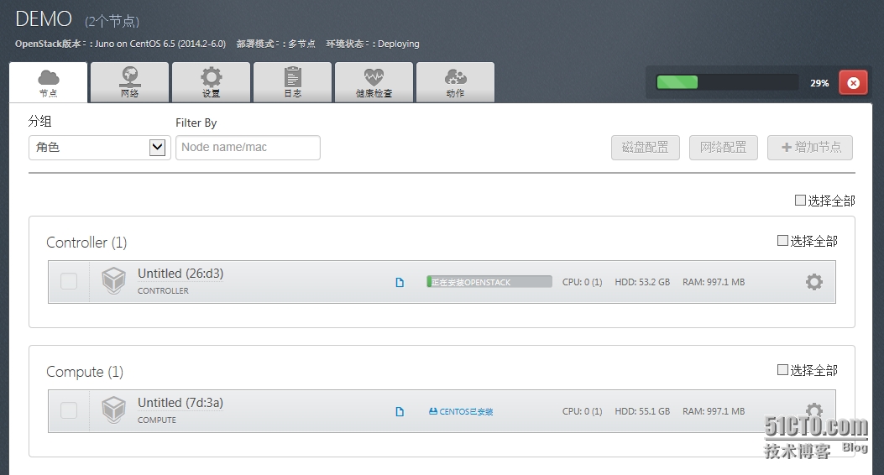Click the HDD: 55.1 GB value

pos(642,411)
